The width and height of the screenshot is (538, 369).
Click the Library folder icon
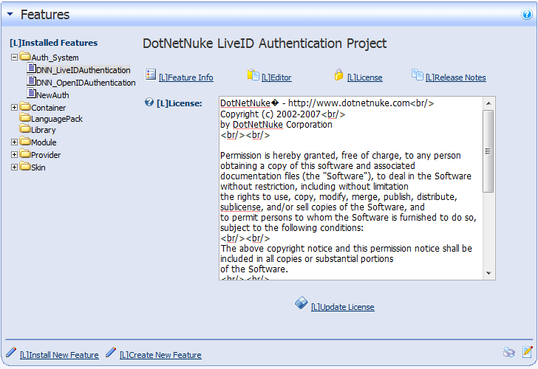[24, 128]
